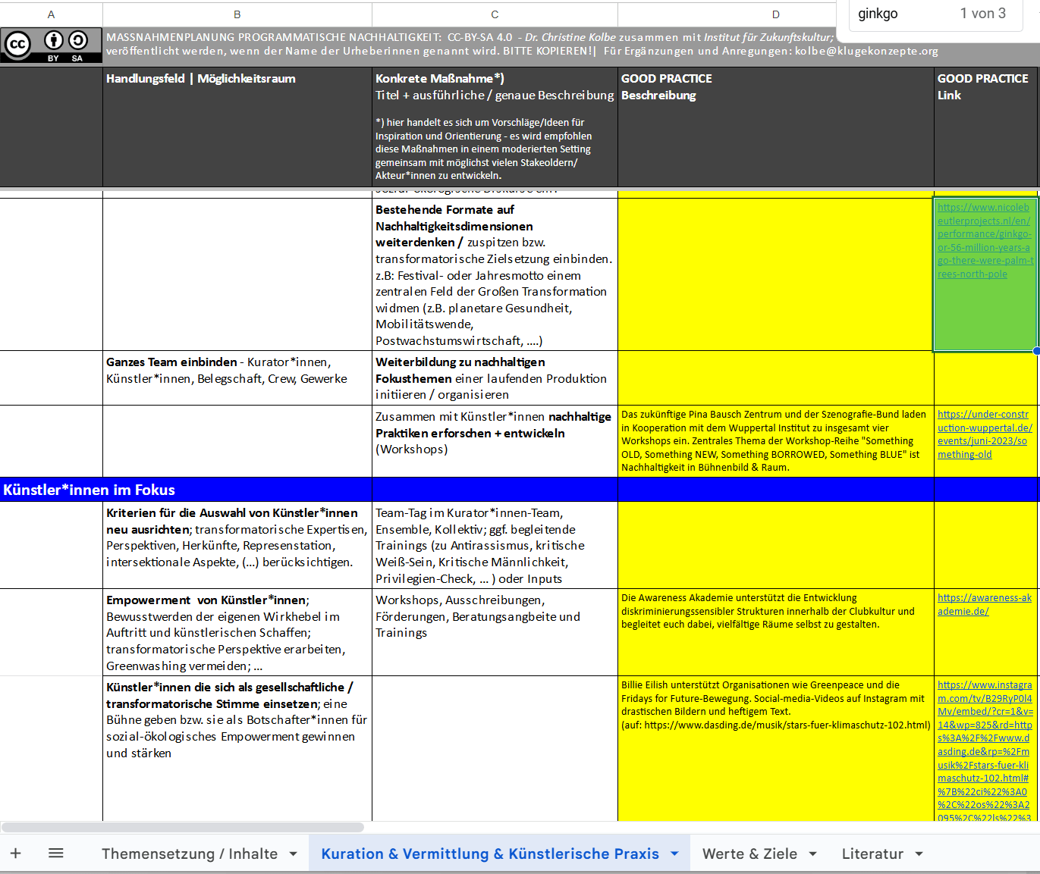The image size is (1040, 874).
Task: Open Themensetzung / Inhalte tab dropdown arrow
Action: (293, 854)
